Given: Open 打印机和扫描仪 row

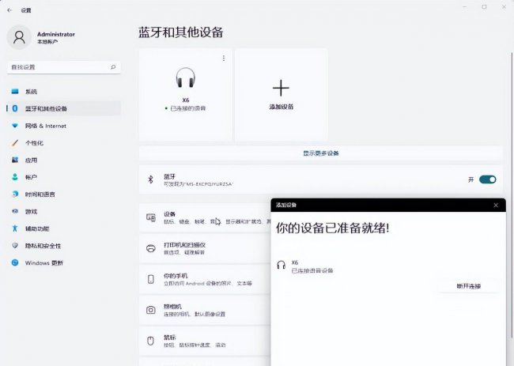Looking at the screenshot, I should [x=205, y=248].
